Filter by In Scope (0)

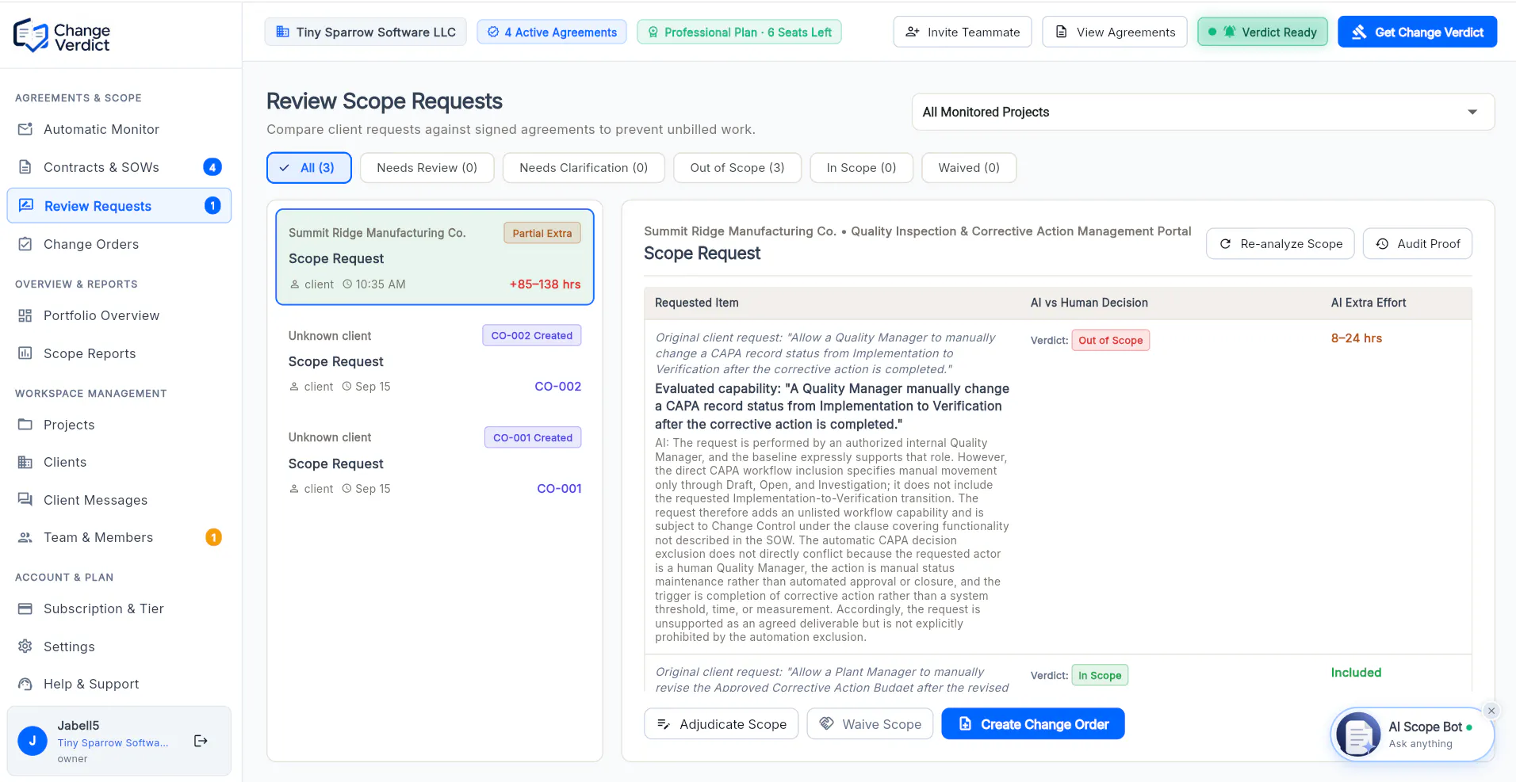tap(861, 168)
